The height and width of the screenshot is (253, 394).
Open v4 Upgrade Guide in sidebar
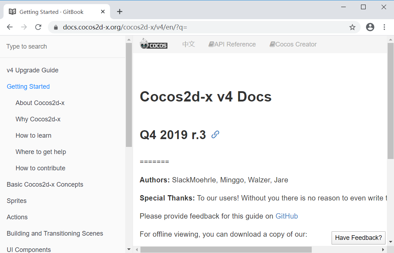click(32, 70)
